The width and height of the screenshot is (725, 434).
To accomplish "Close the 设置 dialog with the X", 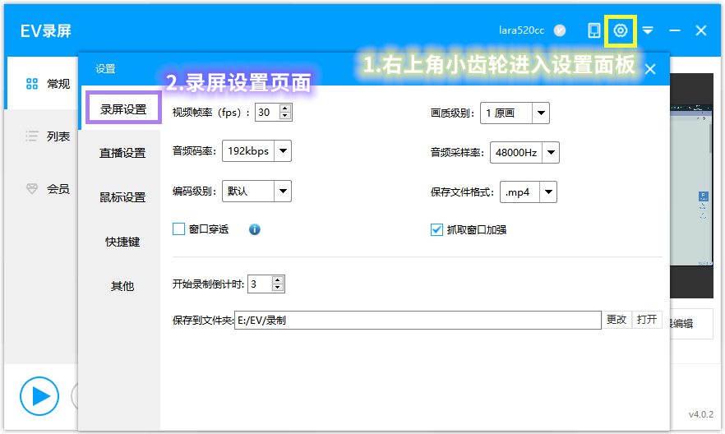I will pos(650,69).
